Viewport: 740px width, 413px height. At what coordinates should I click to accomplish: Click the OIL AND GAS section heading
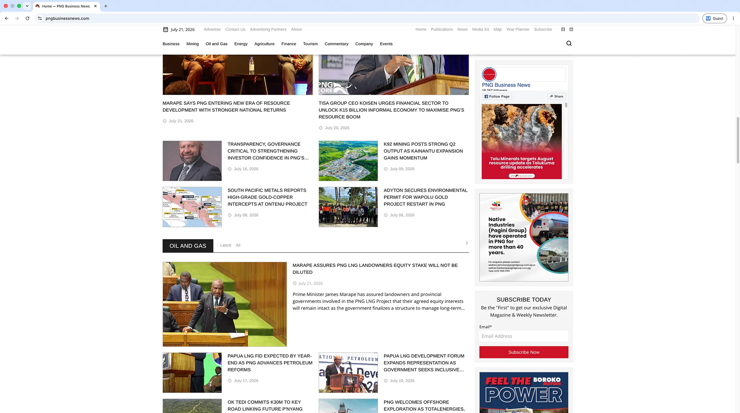click(188, 246)
